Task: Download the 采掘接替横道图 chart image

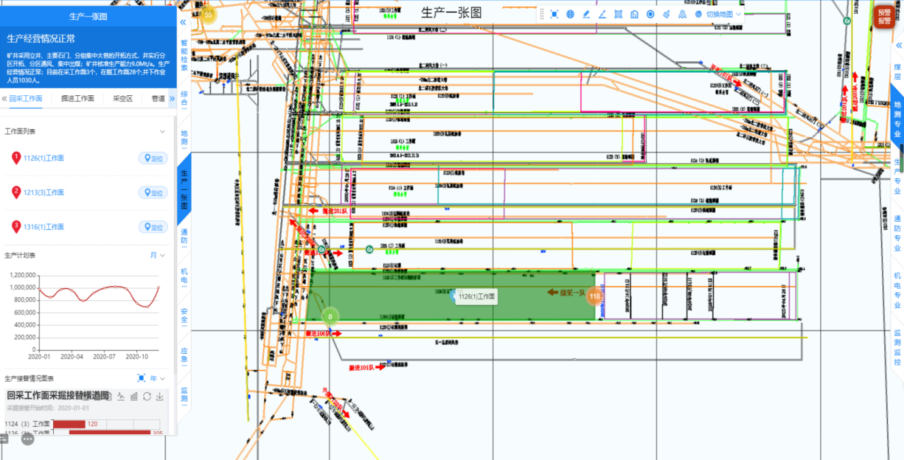Action: point(160,396)
